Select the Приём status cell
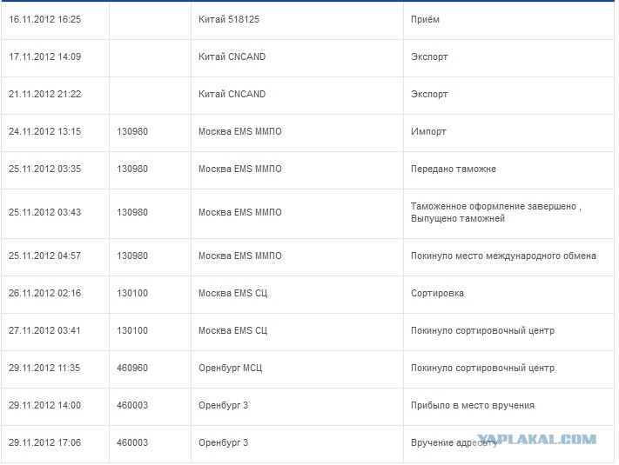Screen dimensions: 619x465 [x=428, y=19]
